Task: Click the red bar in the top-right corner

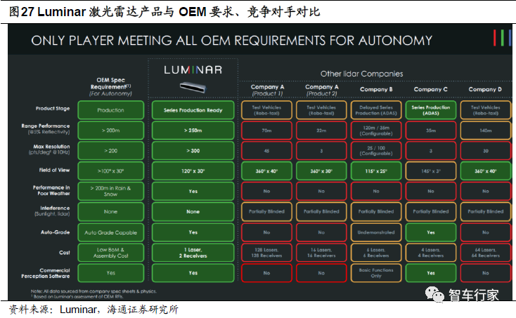Action: click(x=495, y=38)
